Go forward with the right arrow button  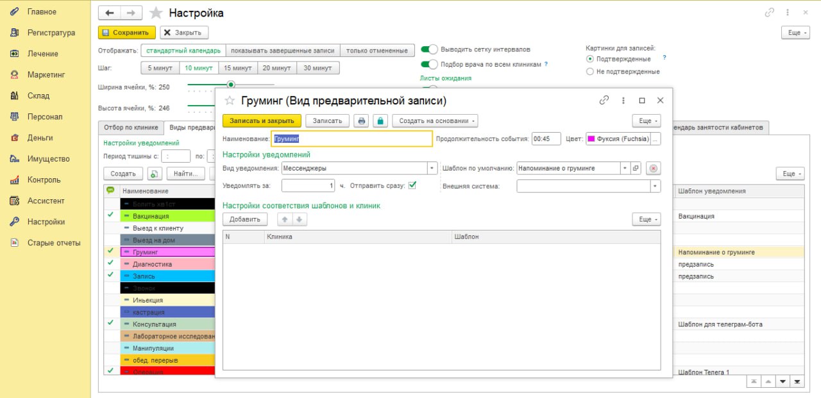(x=131, y=13)
